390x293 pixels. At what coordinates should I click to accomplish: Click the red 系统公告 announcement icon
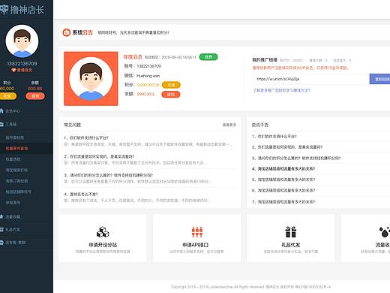(67, 32)
